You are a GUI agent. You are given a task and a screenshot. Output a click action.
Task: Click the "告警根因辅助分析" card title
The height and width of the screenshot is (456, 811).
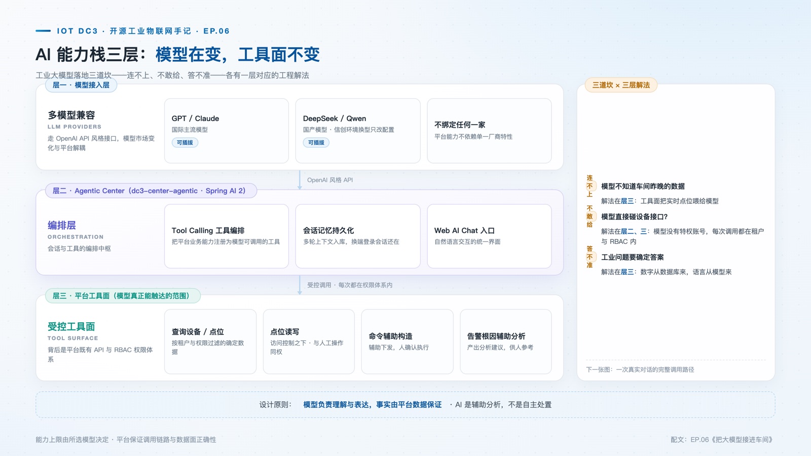coord(496,336)
